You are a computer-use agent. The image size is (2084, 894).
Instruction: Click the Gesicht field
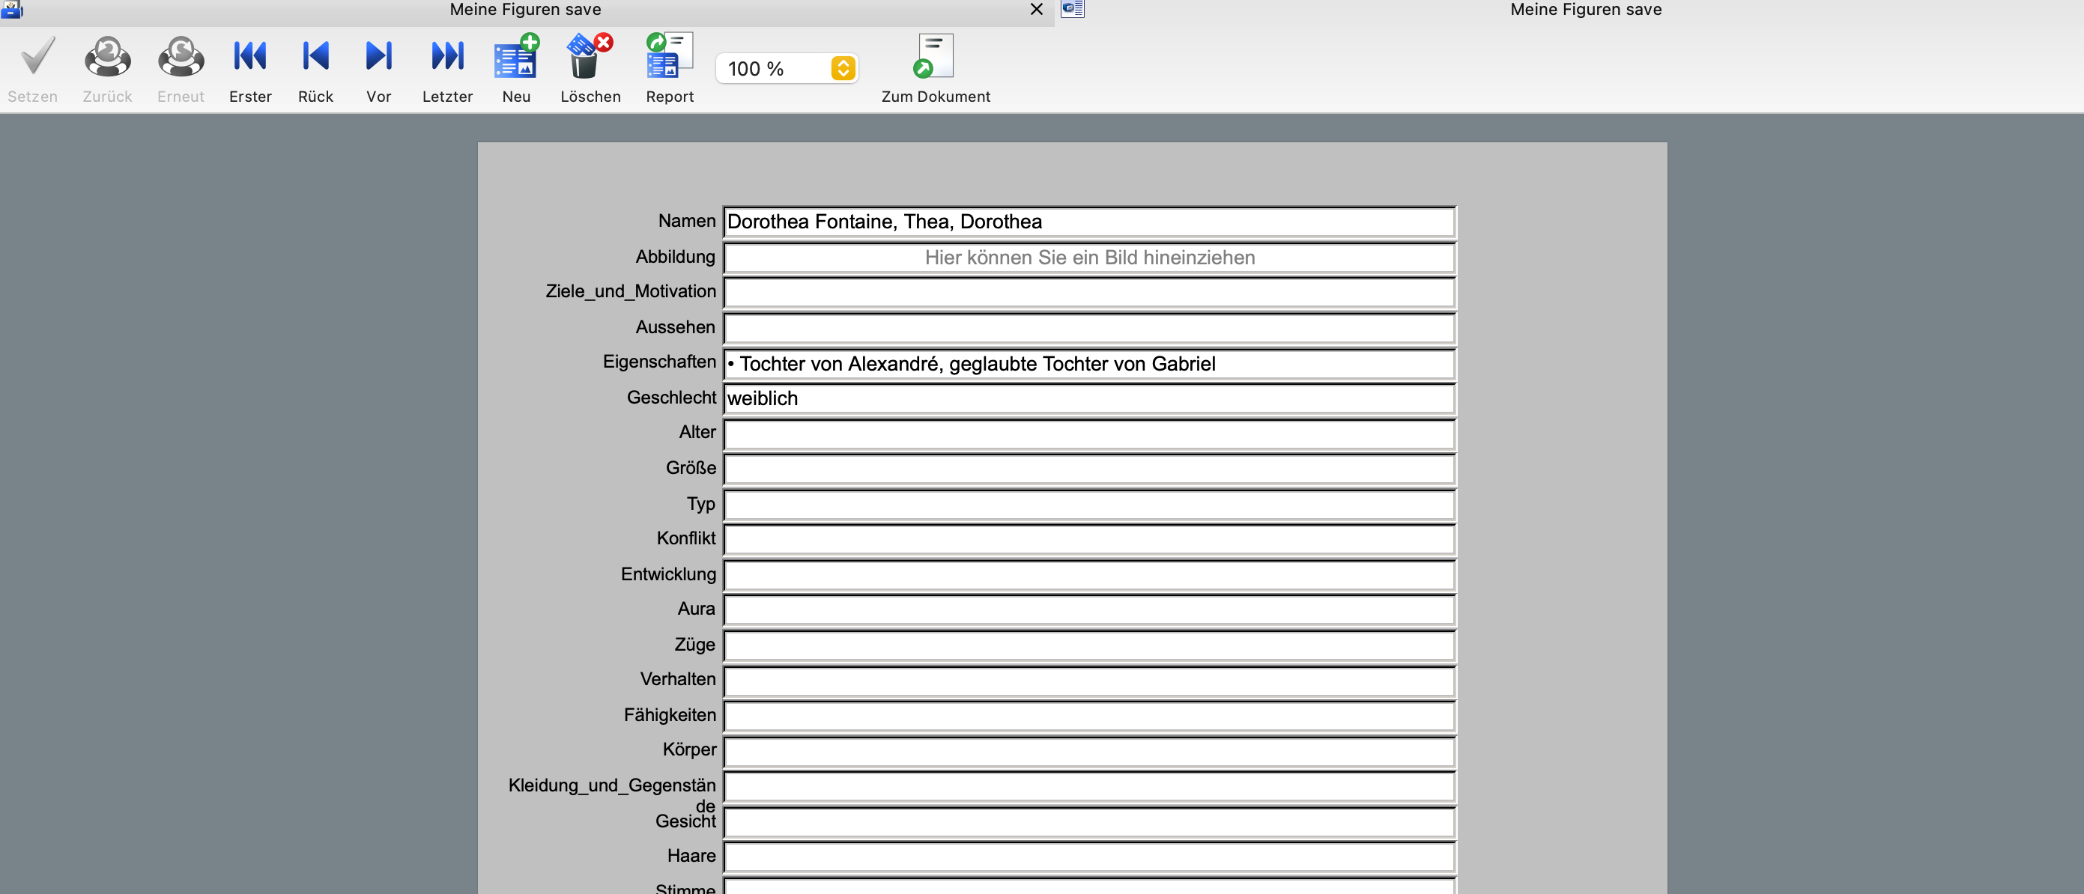(1089, 821)
